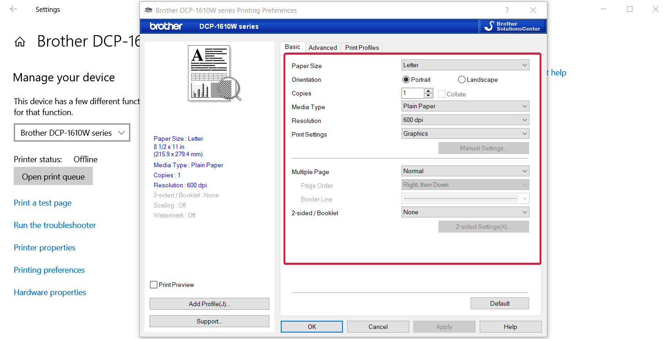This screenshot has width=669, height=339.
Task: Click the Run the troubleshooter link
Action: [55, 225]
